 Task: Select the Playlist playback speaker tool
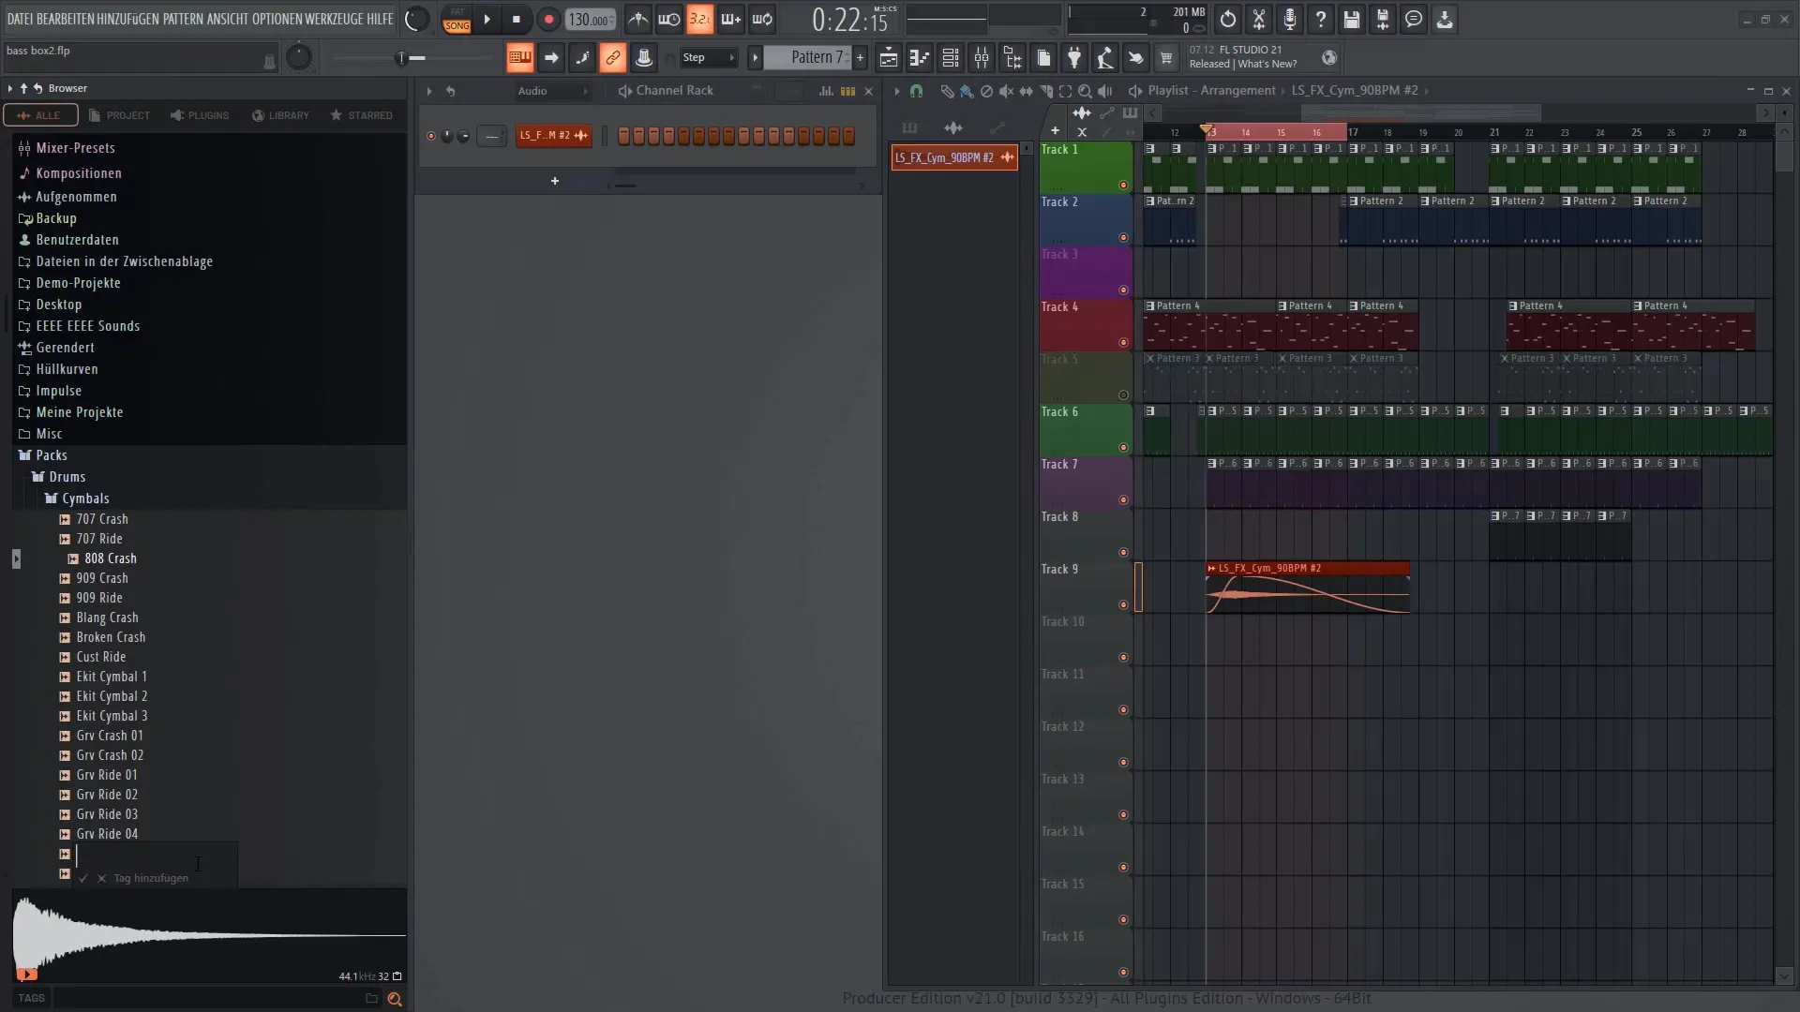pyautogui.click(x=1105, y=91)
